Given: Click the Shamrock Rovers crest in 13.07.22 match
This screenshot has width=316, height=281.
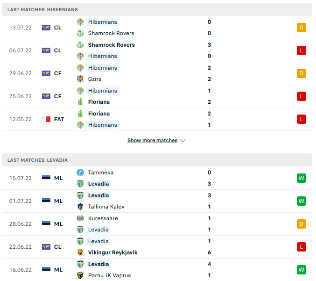Looking at the screenshot, I should point(80,33).
